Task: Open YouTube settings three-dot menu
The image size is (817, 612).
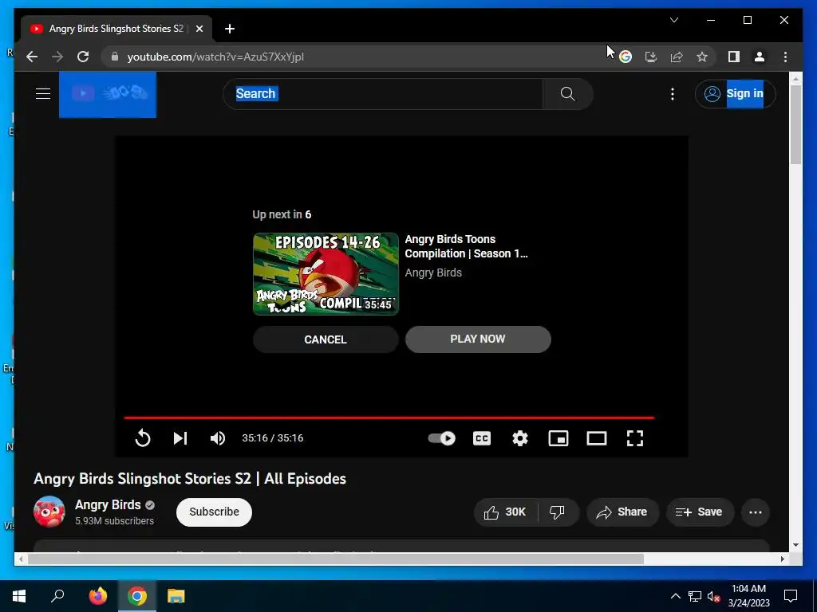Action: click(672, 94)
